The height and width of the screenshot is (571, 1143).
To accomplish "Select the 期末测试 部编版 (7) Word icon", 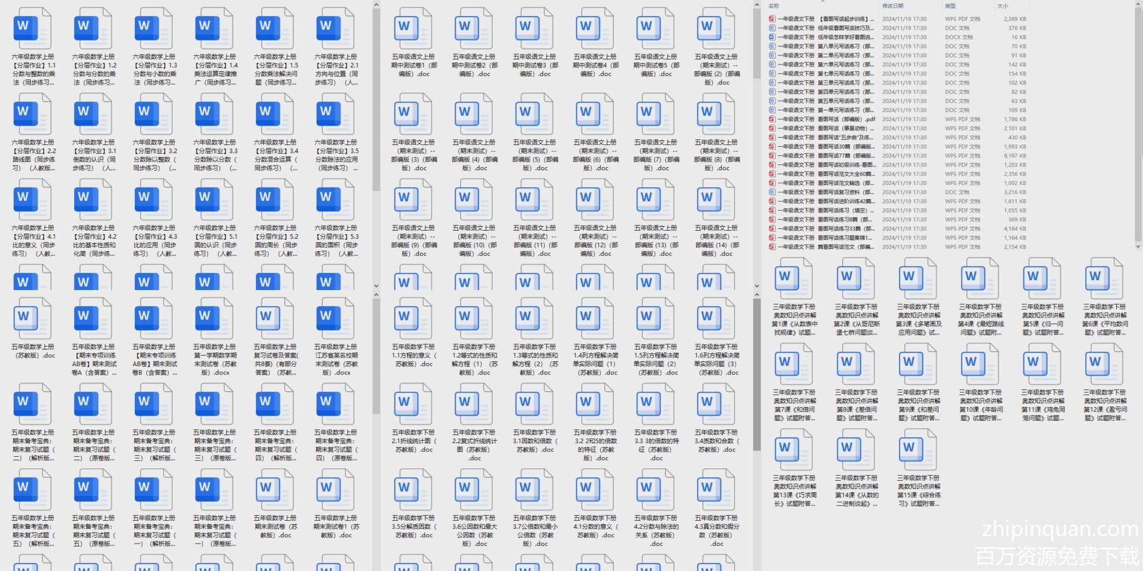I will [657, 114].
